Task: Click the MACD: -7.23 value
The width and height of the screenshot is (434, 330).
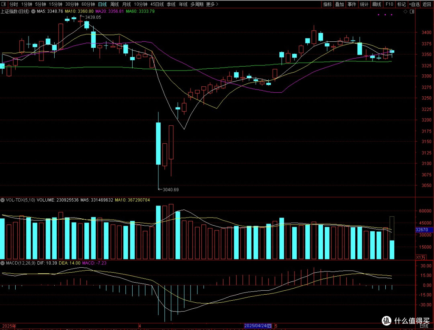Action: click(94, 263)
